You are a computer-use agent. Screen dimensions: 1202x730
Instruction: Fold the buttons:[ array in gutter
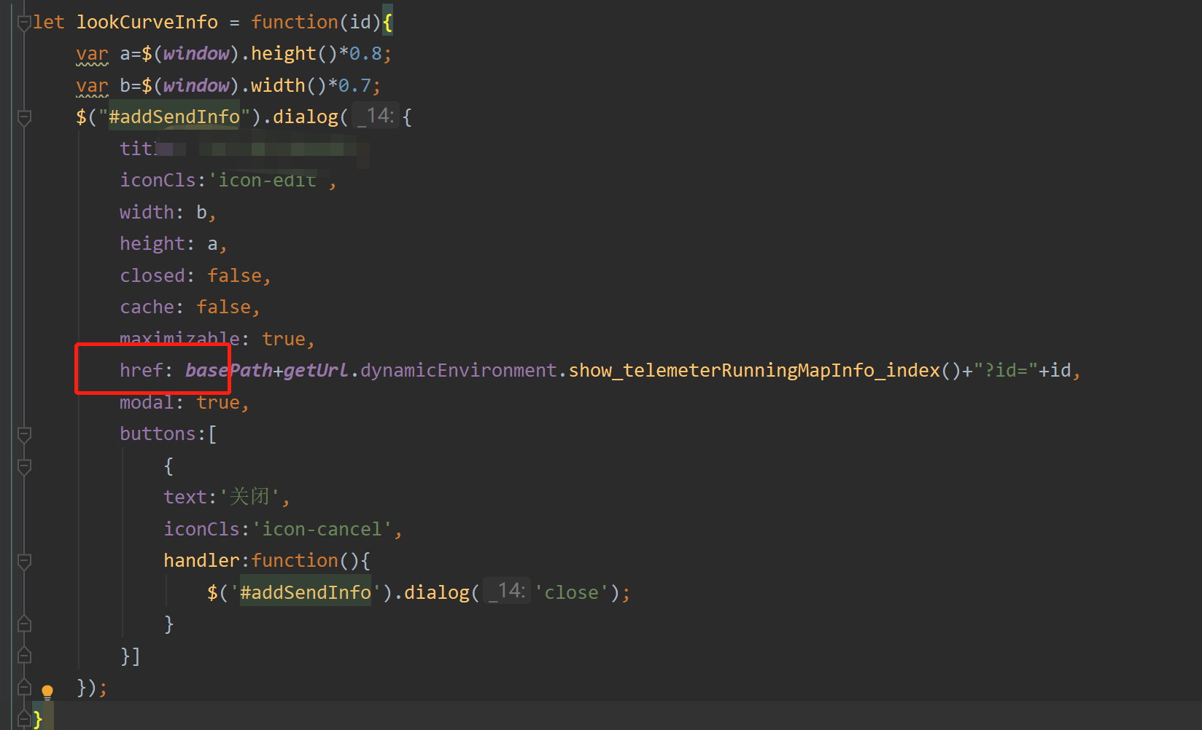pyautogui.click(x=24, y=435)
